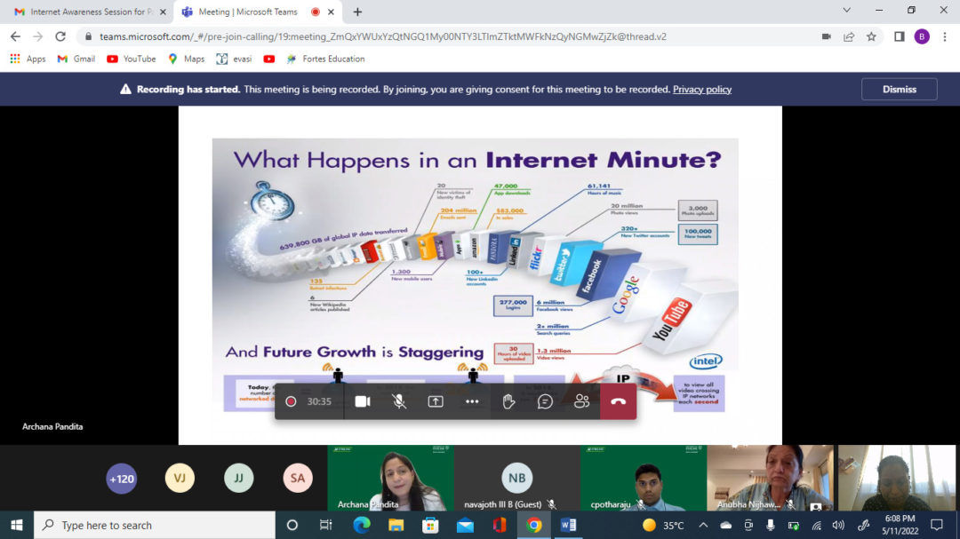Viewport: 960px width, 539px height.
Task: Open the Windows Start menu
Action: (x=17, y=525)
